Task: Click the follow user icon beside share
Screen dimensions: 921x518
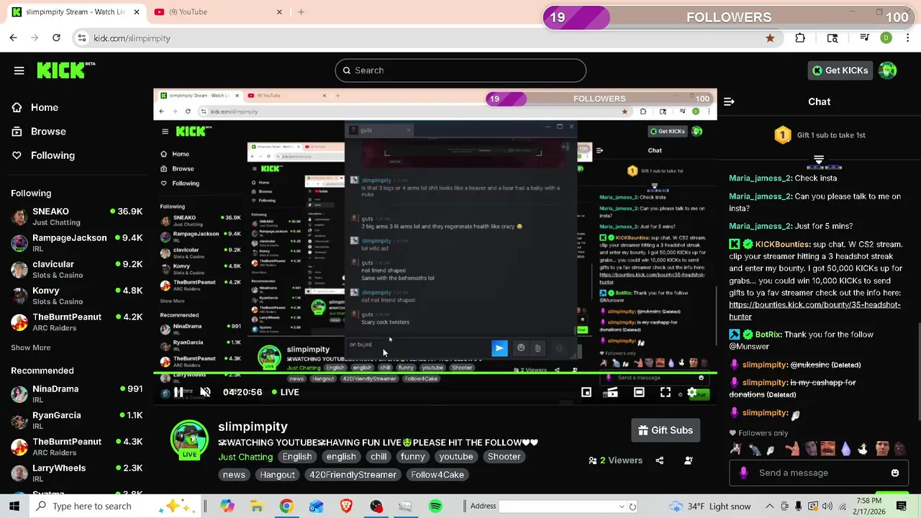Action: (689, 460)
